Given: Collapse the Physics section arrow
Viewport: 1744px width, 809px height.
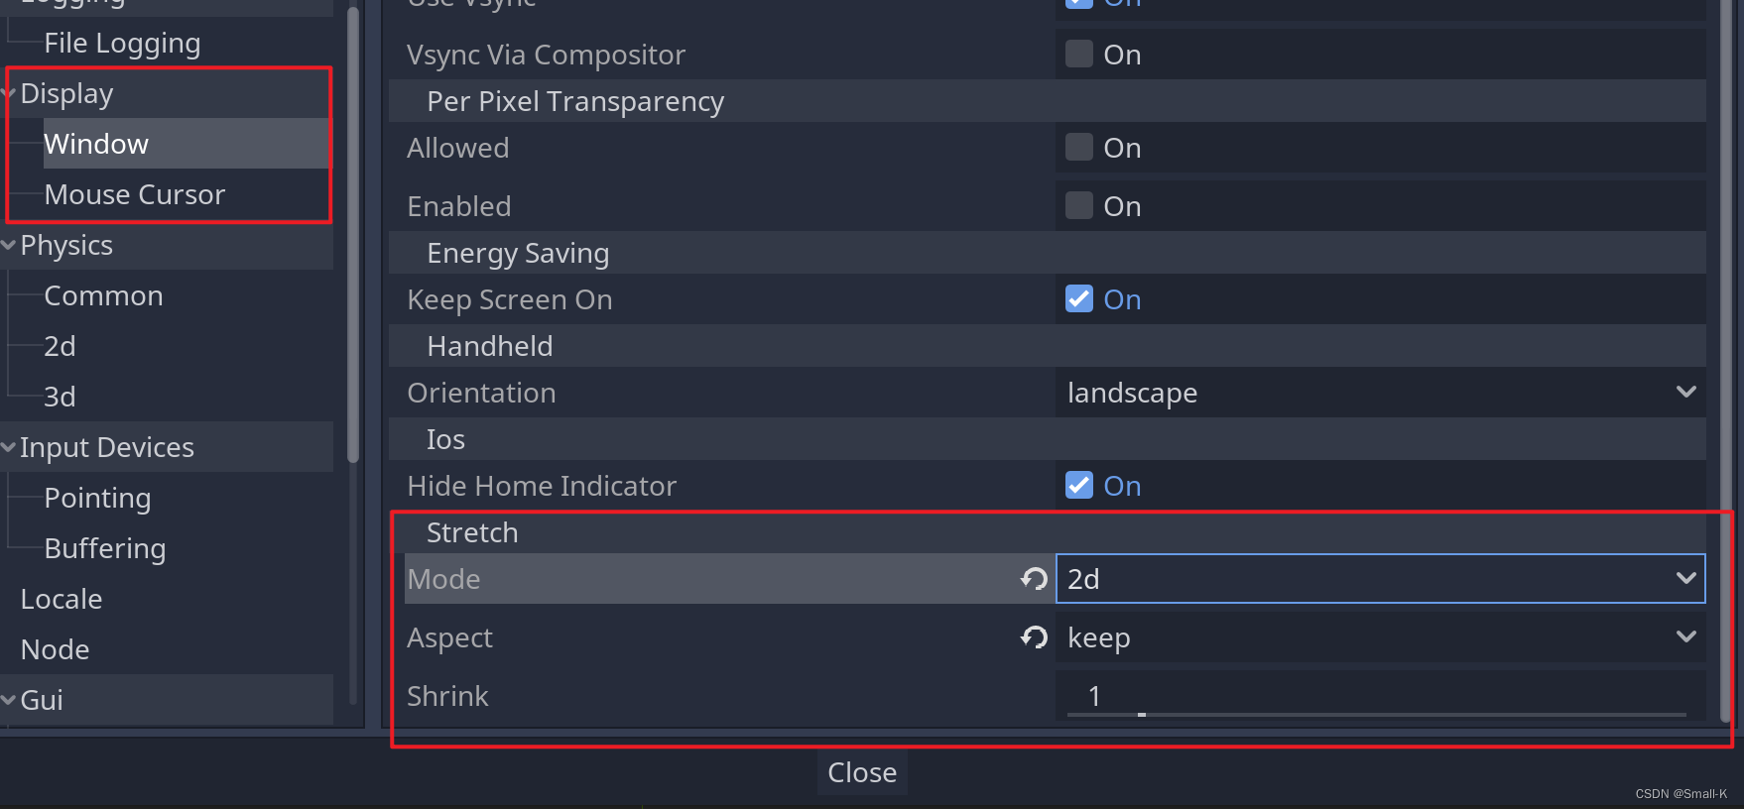Looking at the screenshot, I should 9,245.
